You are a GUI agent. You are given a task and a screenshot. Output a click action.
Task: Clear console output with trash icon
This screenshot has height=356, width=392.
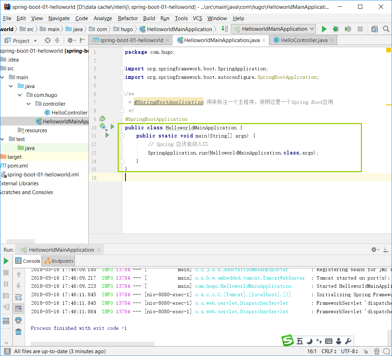18,332
